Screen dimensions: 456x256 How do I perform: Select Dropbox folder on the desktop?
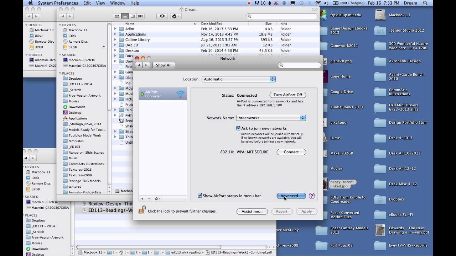pyautogui.click(x=380, y=199)
